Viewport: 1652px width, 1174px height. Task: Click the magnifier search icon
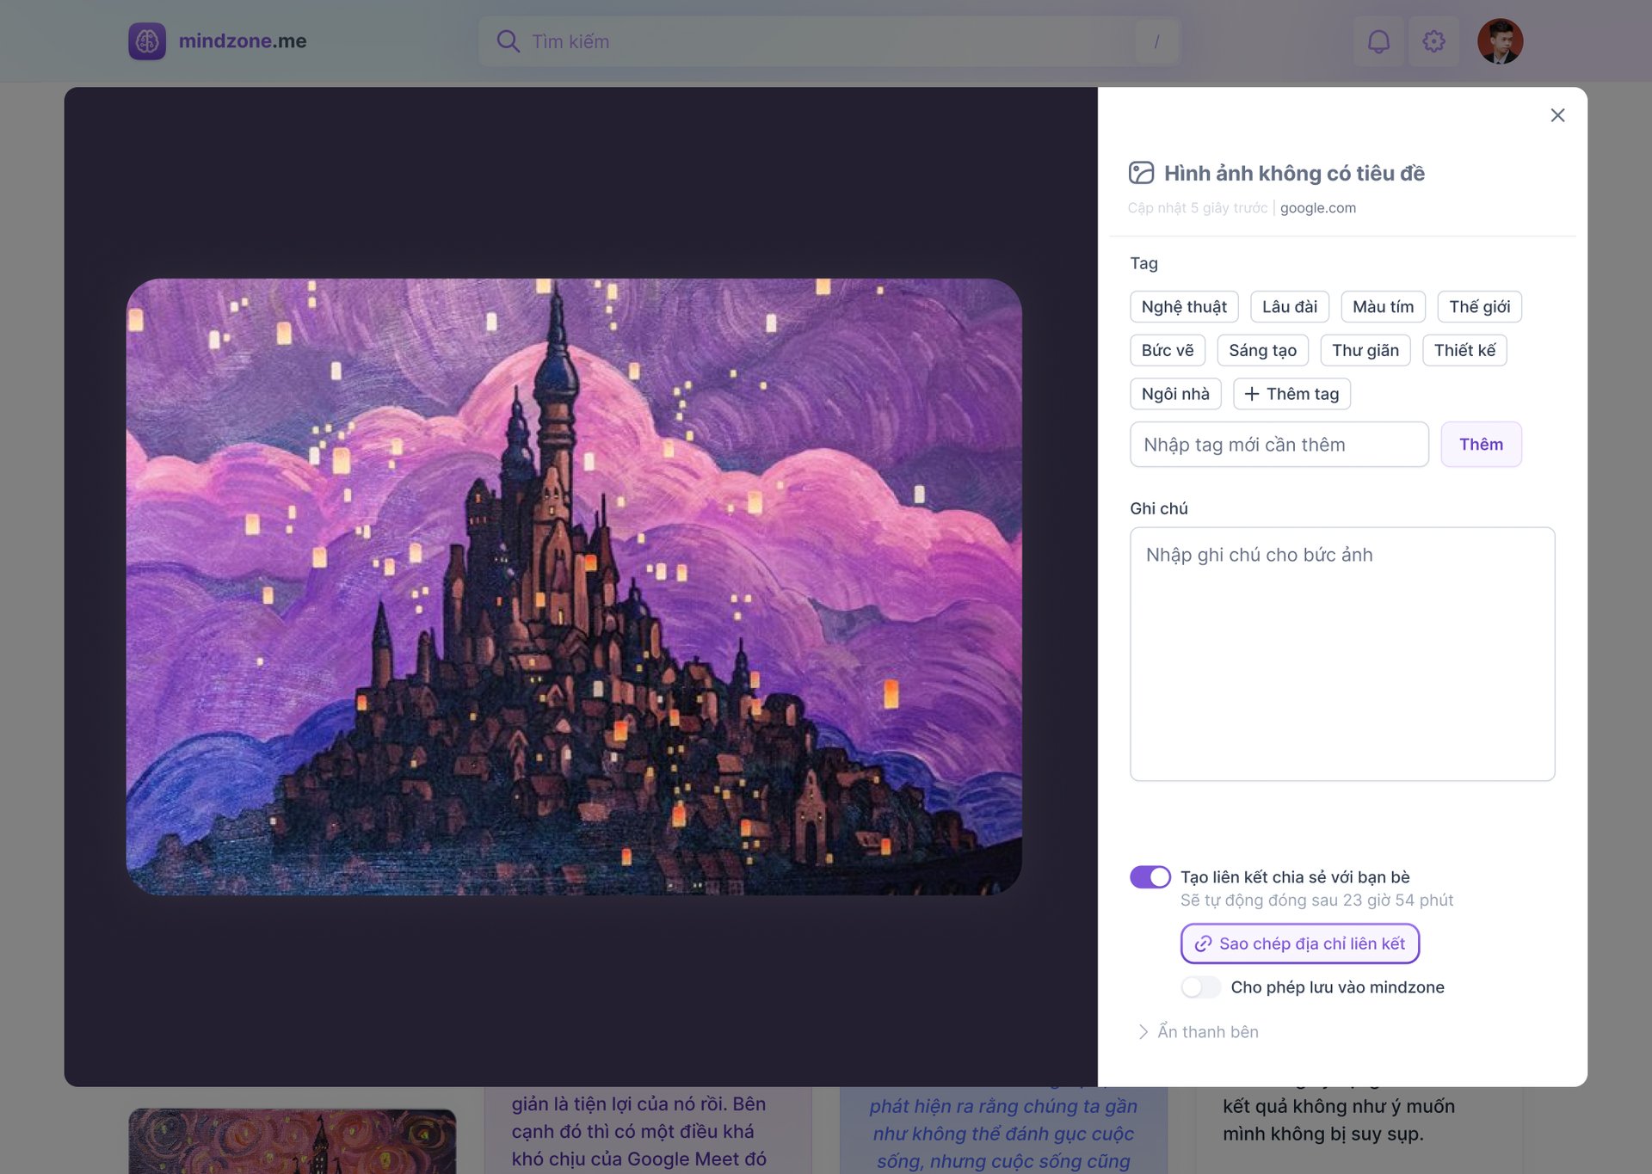pos(508,41)
